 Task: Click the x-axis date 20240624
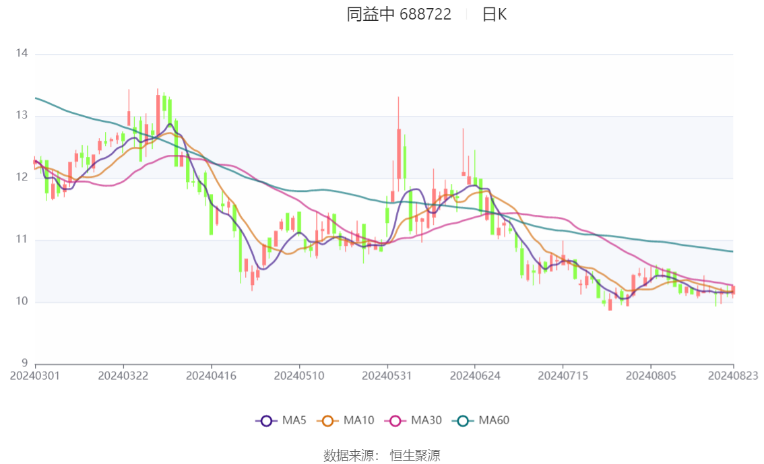tap(475, 376)
